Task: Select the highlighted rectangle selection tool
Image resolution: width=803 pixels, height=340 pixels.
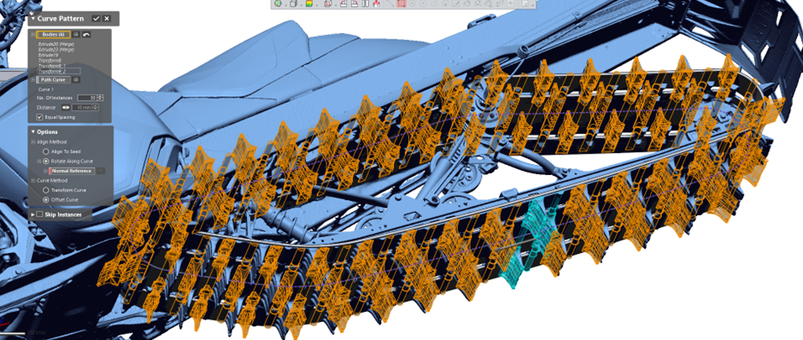Action: 401,3
